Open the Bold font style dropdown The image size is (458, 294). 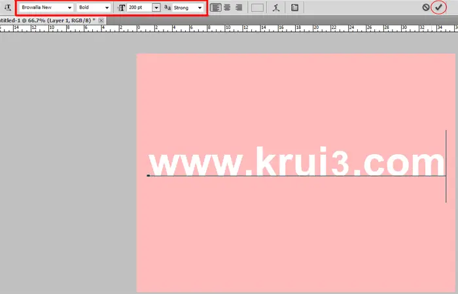click(94, 8)
